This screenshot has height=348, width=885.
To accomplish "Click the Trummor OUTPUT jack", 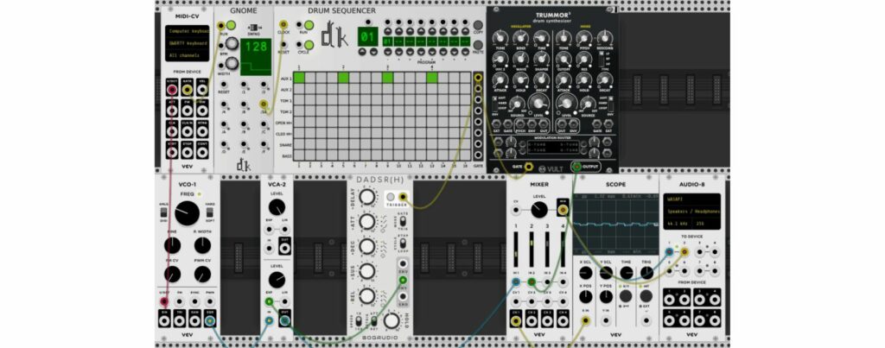I will click(576, 168).
